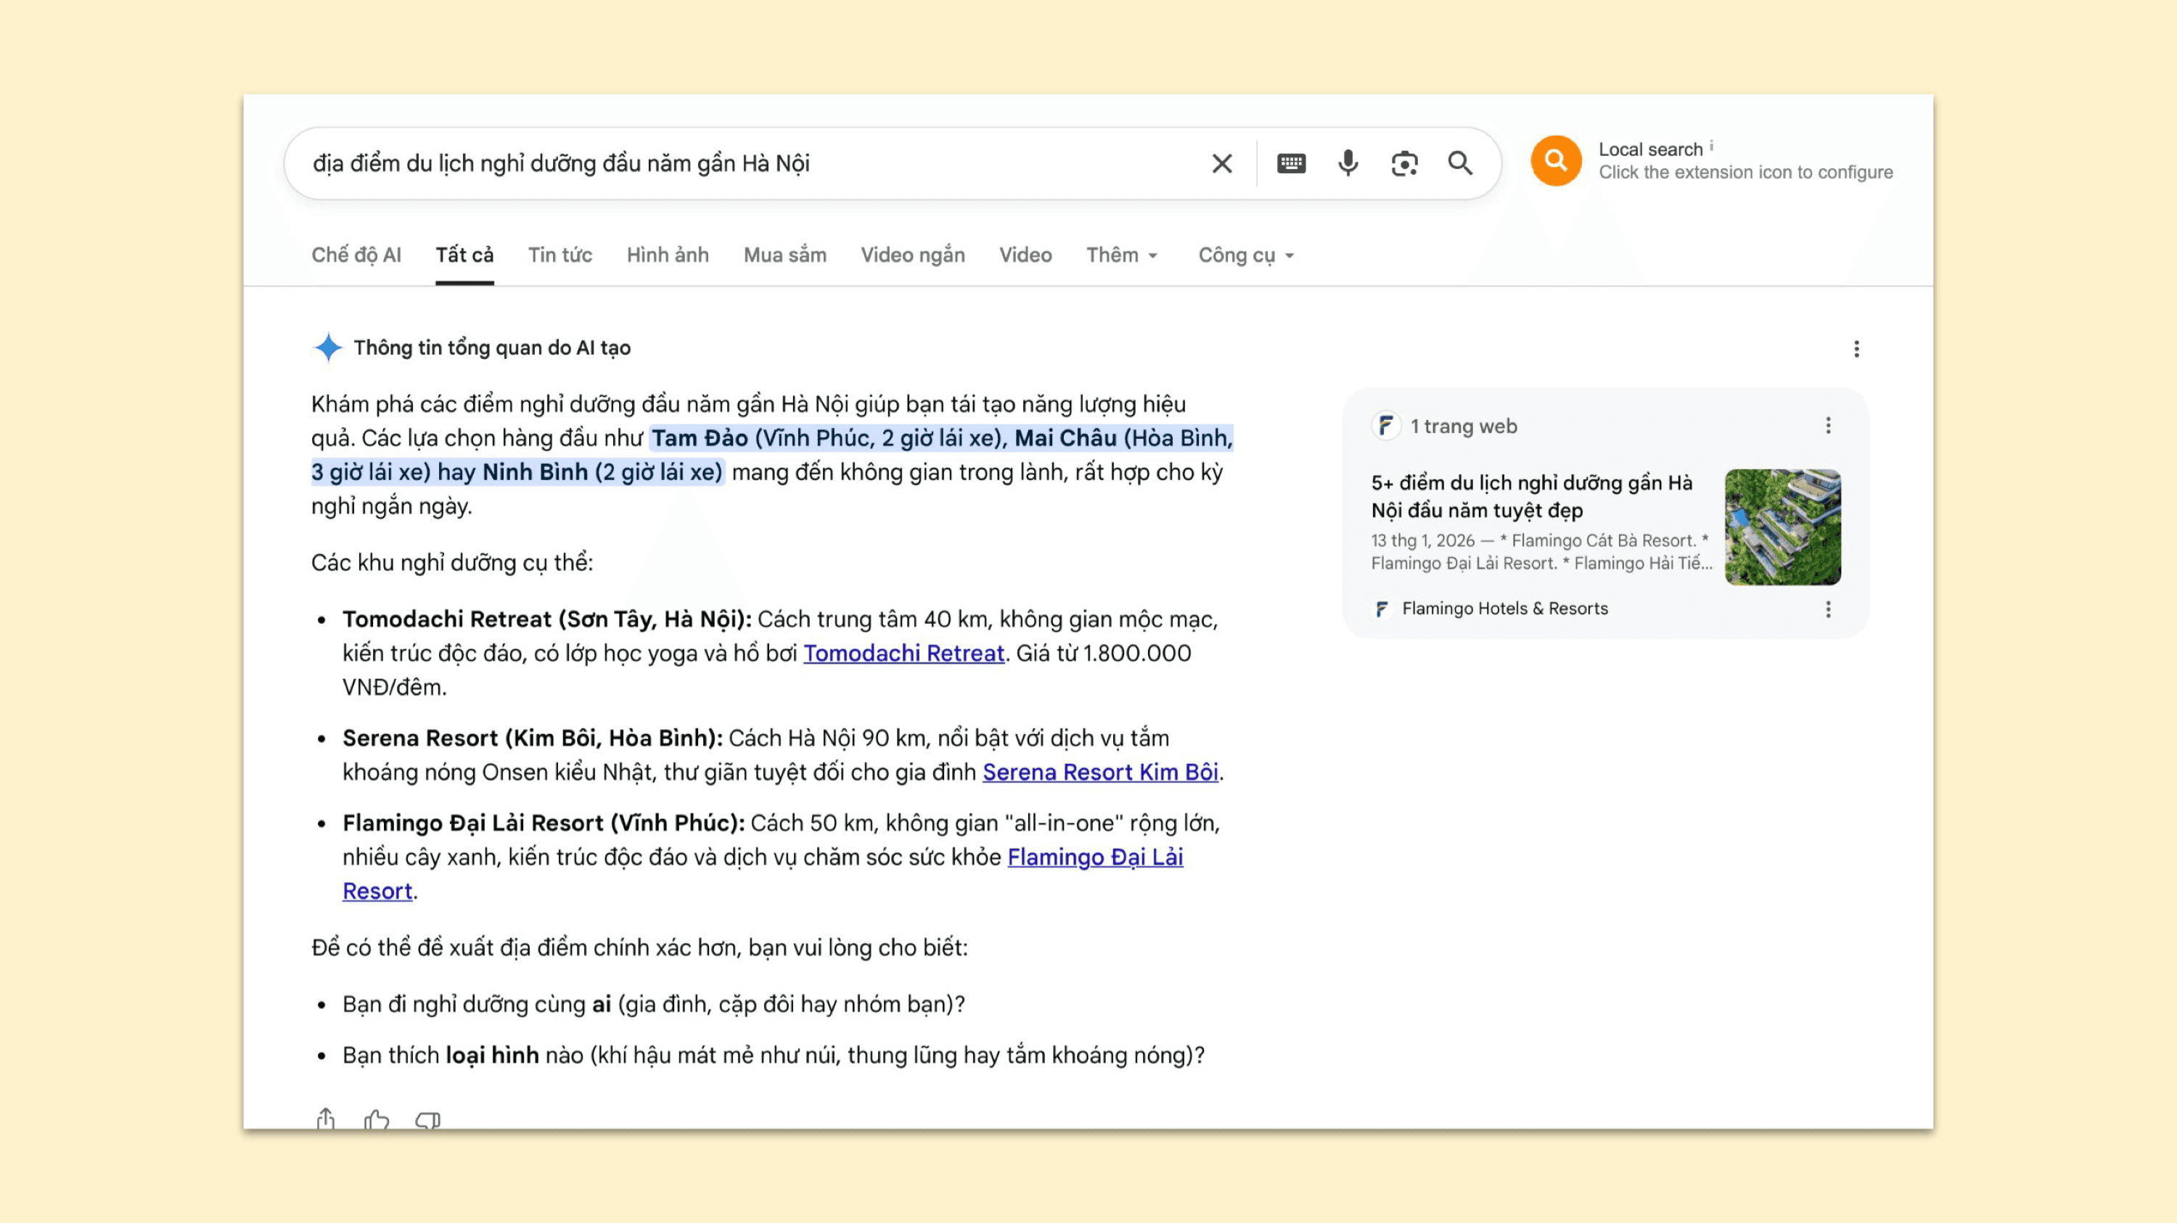The height and width of the screenshot is (1223, 2177).
Task: Click bold heading 'Tomodachi Retreat (Sơn Tây, Hà Nội):'
Action: (546, 619)
